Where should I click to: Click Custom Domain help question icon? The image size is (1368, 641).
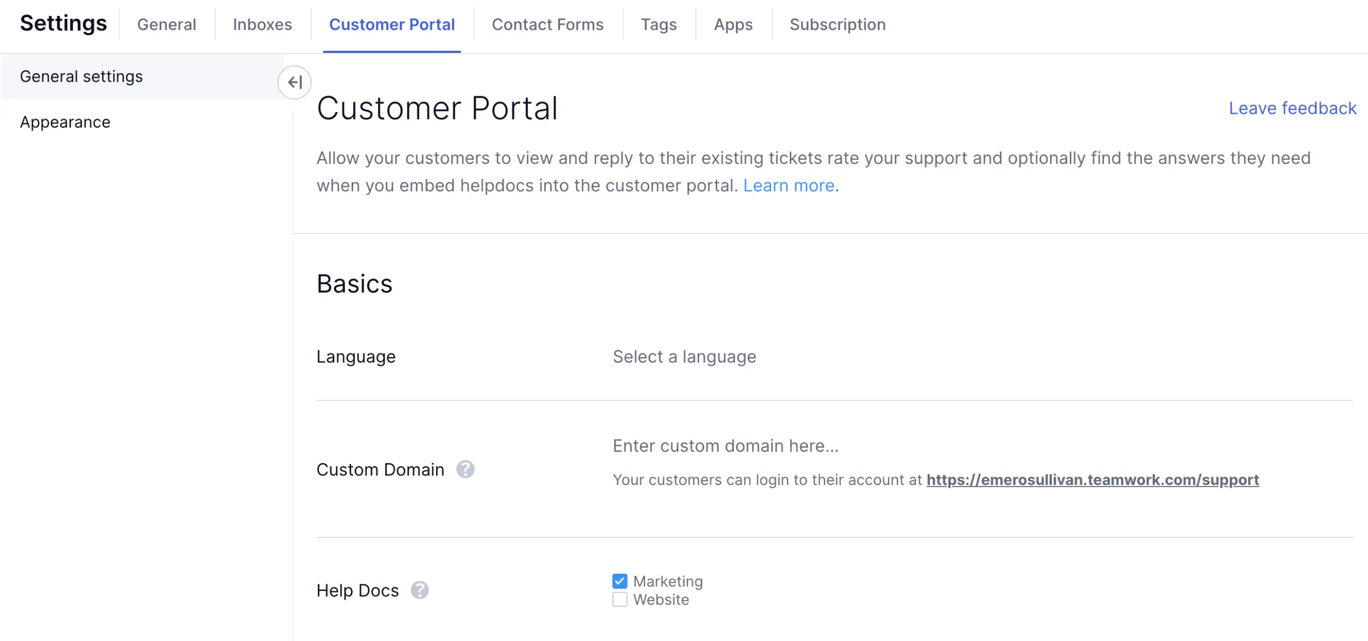(465, 470)
